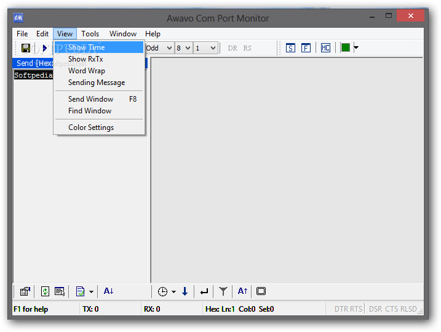Click the save floppy disk icon
Image resolution: width=441 pixels, height=332 pixels.
(26, 48)
